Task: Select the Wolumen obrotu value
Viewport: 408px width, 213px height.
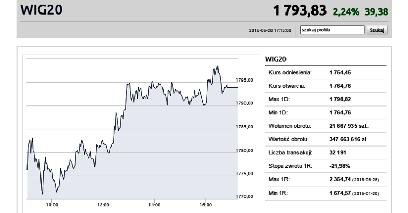Action: (349, 126)
